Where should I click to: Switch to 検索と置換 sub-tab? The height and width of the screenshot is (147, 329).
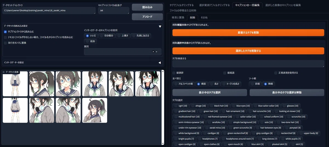click(178, 18)
